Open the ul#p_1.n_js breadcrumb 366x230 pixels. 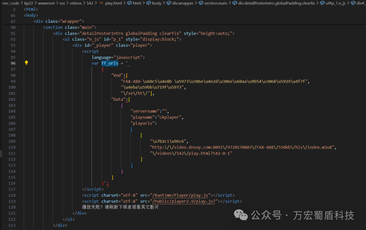[335, 3]
